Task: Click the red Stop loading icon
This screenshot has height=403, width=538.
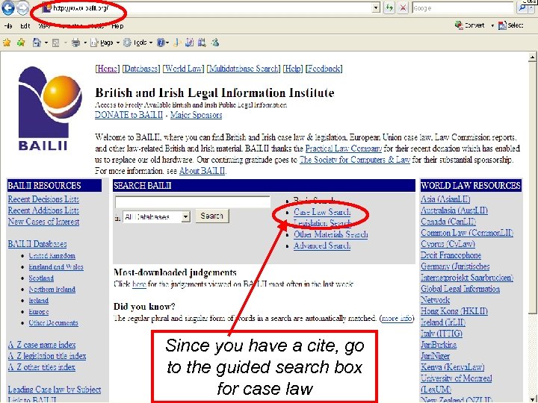Action: click(403, 8)
